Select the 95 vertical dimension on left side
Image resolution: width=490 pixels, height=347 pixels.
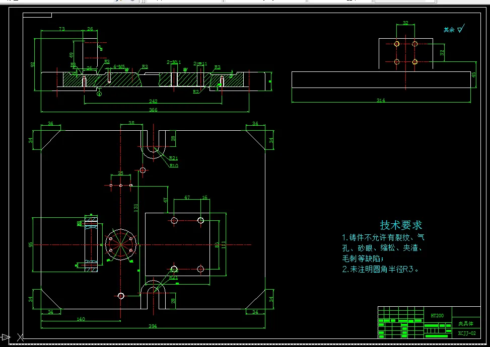coord(31,245)
